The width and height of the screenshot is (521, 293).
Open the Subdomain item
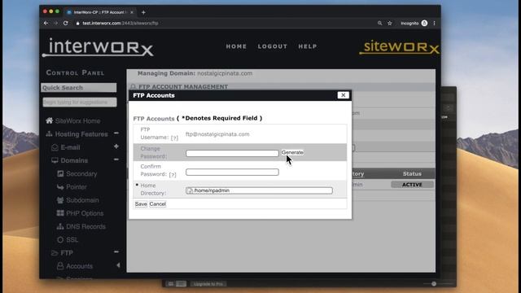[82, 200]
